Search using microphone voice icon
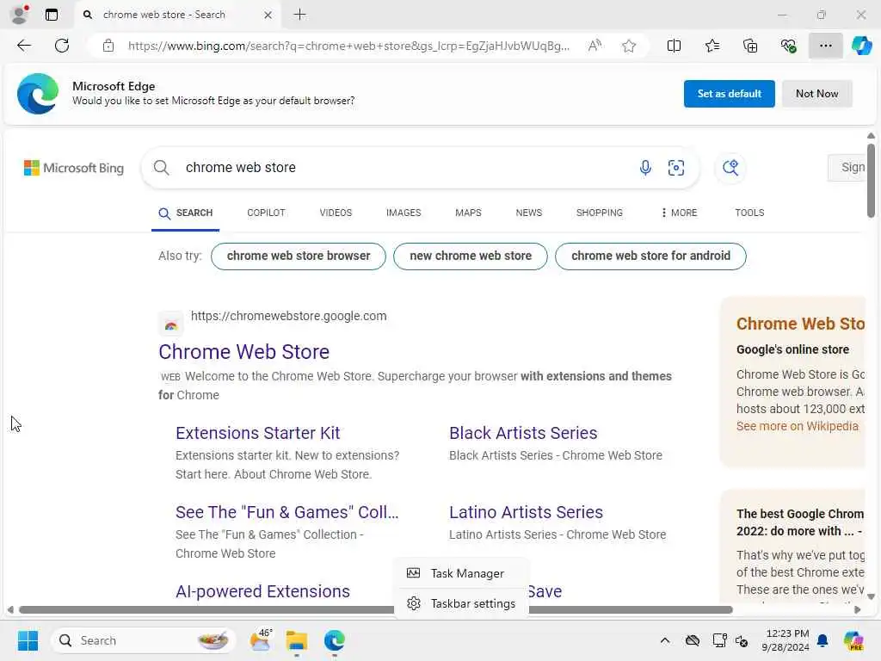The height and width of the screenshot is (661, 881). coord(645,168)
